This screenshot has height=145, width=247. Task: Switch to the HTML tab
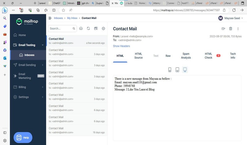(120, 56)
